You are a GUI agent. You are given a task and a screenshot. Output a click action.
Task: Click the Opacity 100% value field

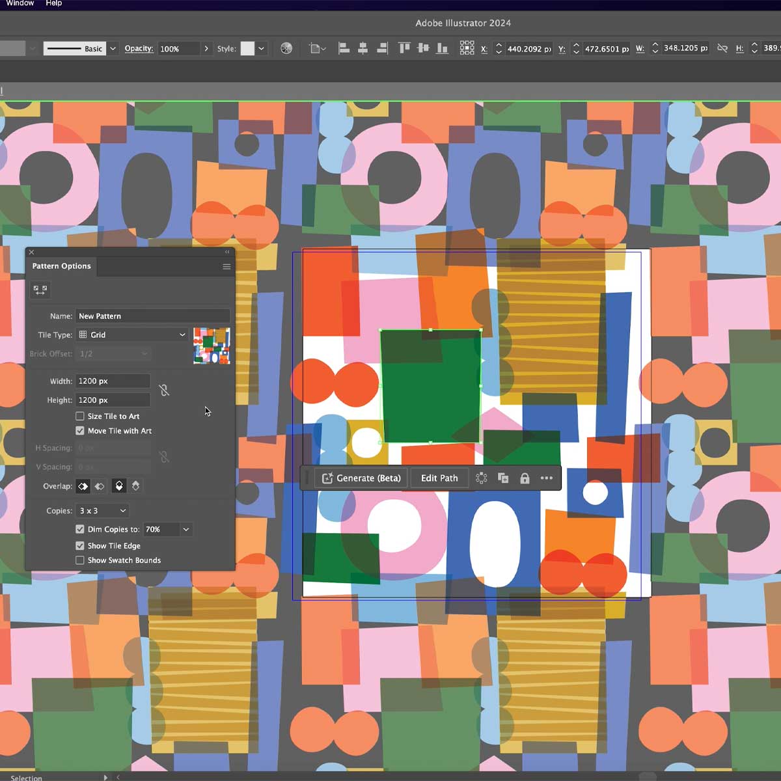coord(178,49)
